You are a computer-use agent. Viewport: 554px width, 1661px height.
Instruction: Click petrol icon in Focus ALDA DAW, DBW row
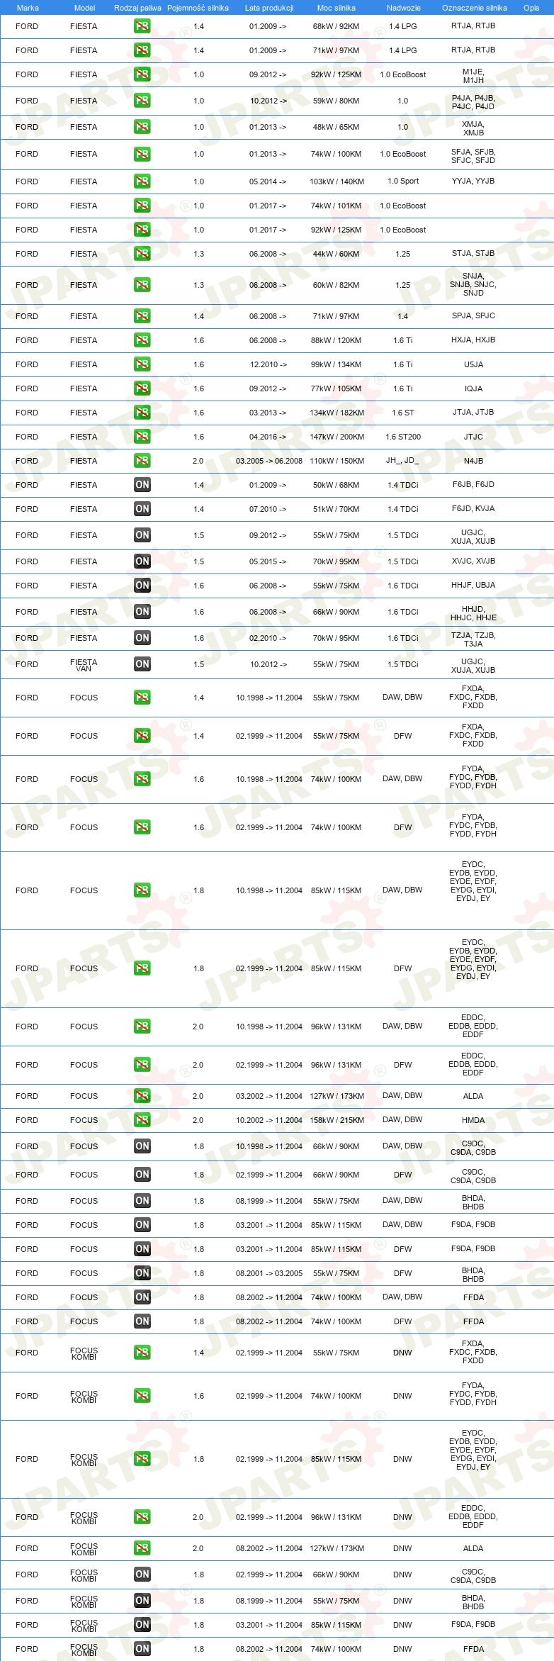[142, 1096]
